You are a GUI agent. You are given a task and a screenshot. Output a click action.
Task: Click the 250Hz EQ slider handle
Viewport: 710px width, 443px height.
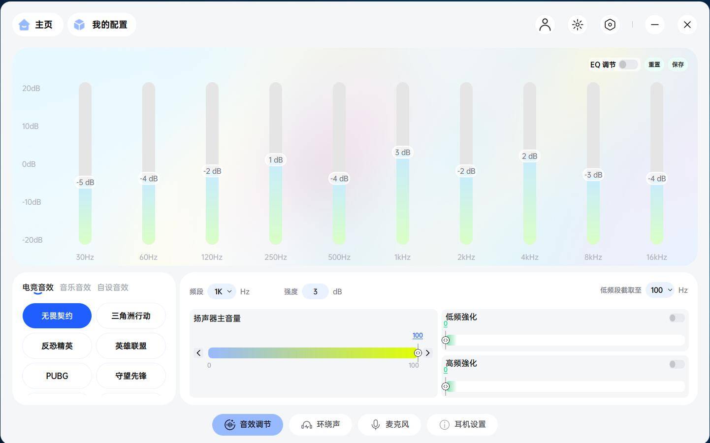click(276, 160)
